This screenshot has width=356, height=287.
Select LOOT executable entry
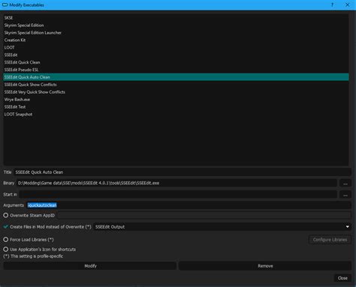pos(176,47)
